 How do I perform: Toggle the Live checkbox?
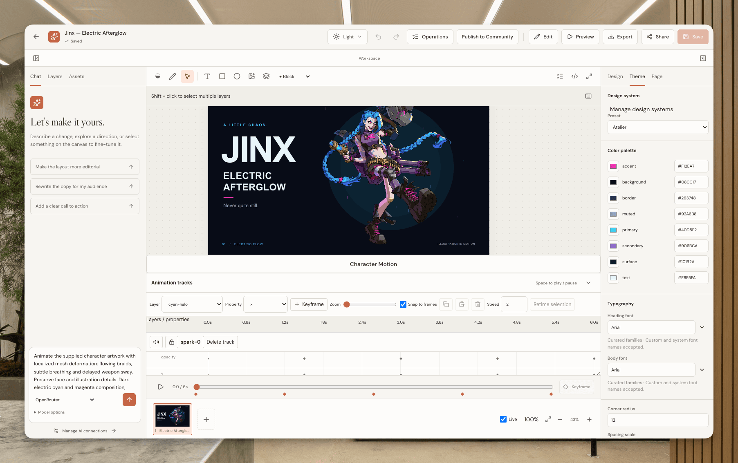(503, 419)
